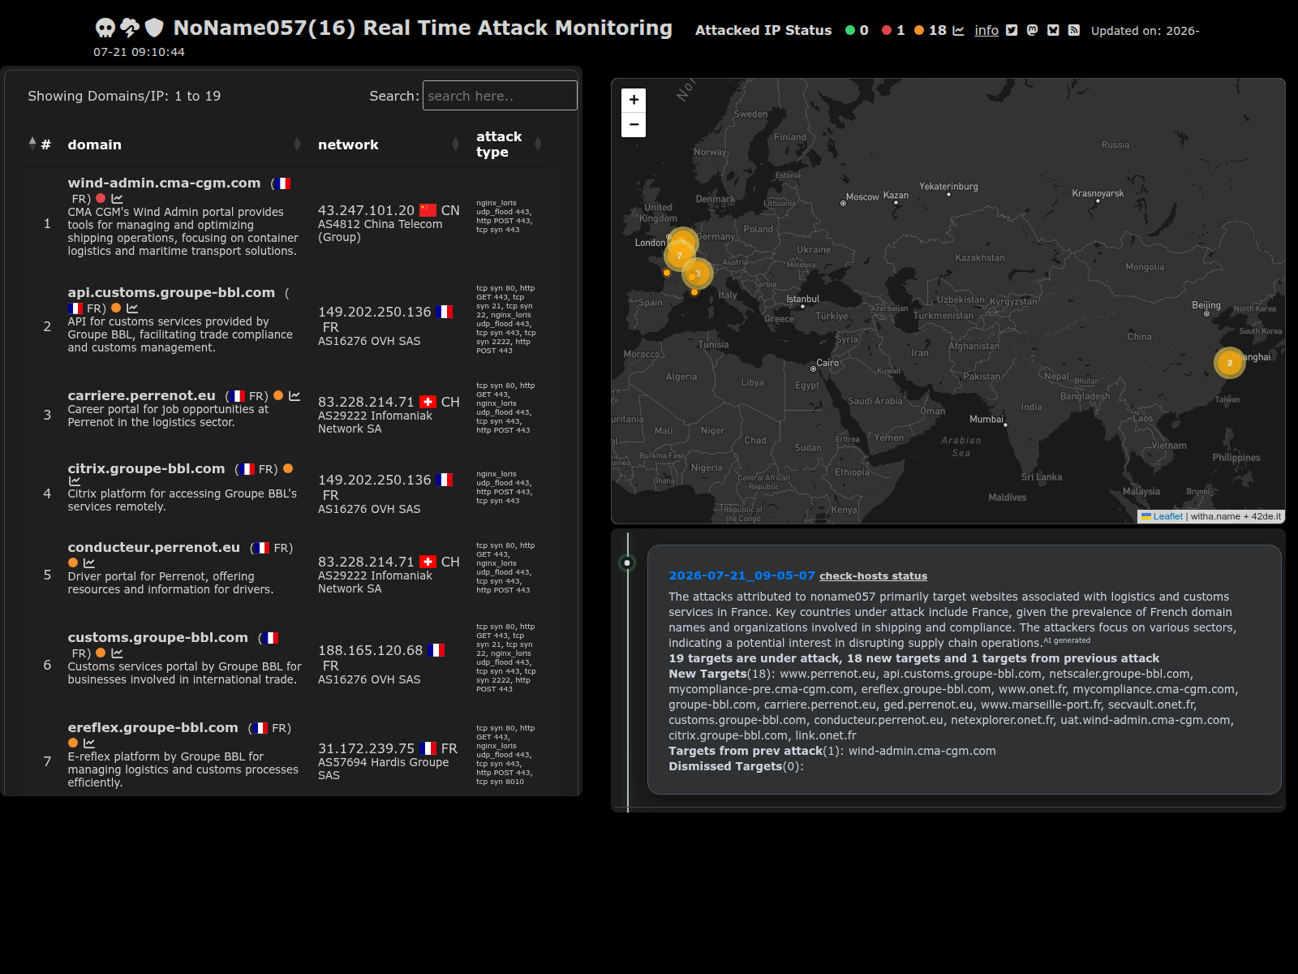
Task: Open the check-hosts status link
Action: click(873, 576)
